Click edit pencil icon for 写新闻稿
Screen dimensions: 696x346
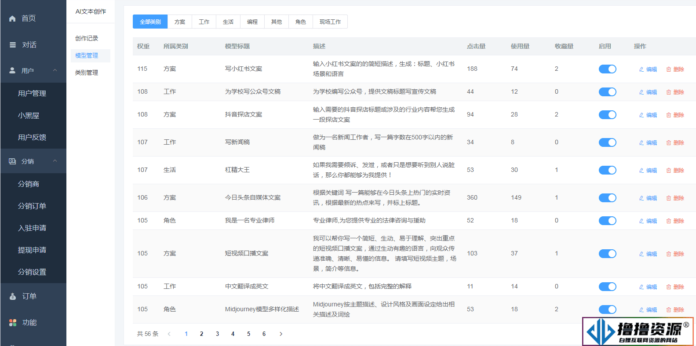click(x=641, y=143)
